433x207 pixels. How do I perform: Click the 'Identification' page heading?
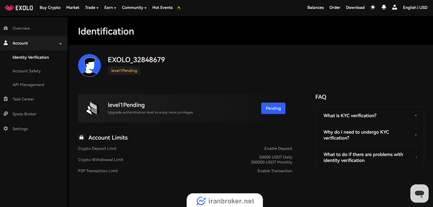[106, 31]
